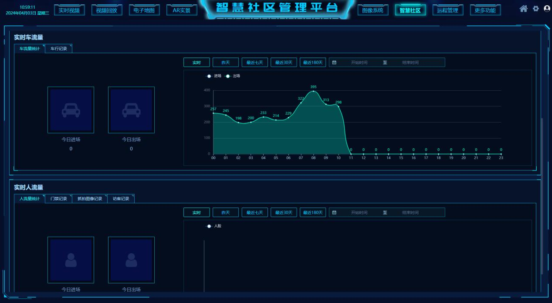Go to the home page icon
Viewport: 552px width, 303px height.
coord(523,9)
